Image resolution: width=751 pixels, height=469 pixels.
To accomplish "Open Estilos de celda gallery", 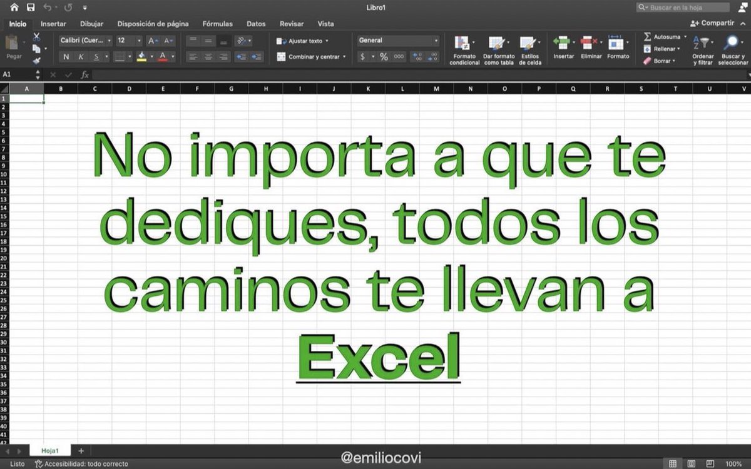I will click(530, 50).
